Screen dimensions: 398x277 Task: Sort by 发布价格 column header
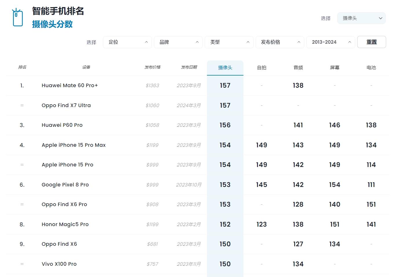(x=153, y=67)
